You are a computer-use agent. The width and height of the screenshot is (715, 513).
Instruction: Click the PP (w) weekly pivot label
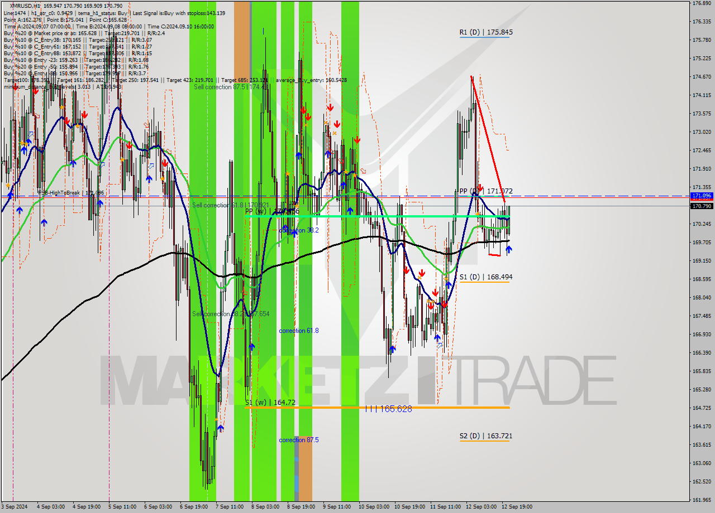point(272,211)
